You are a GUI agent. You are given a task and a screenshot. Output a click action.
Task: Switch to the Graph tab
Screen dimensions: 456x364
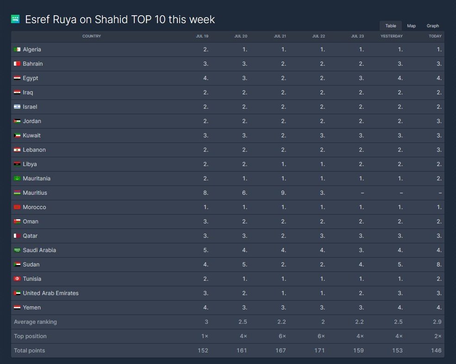tap(433, 26)
